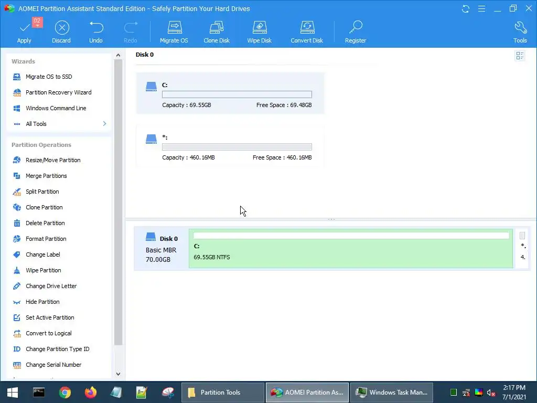Open Partition Recovery Wizard
Viewport: 537px width, 403px height.
[58, 92]
